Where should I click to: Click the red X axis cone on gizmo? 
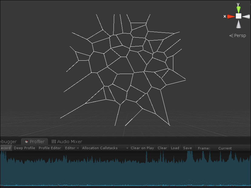click(231, 16)
